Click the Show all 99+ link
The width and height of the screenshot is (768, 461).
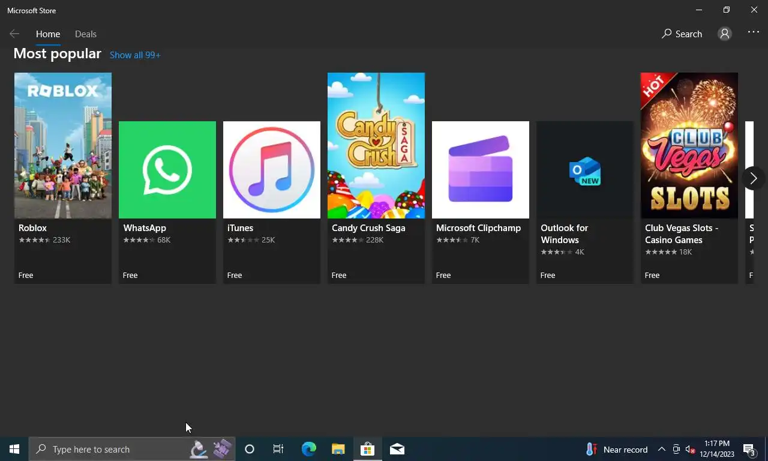coord(135,55)
